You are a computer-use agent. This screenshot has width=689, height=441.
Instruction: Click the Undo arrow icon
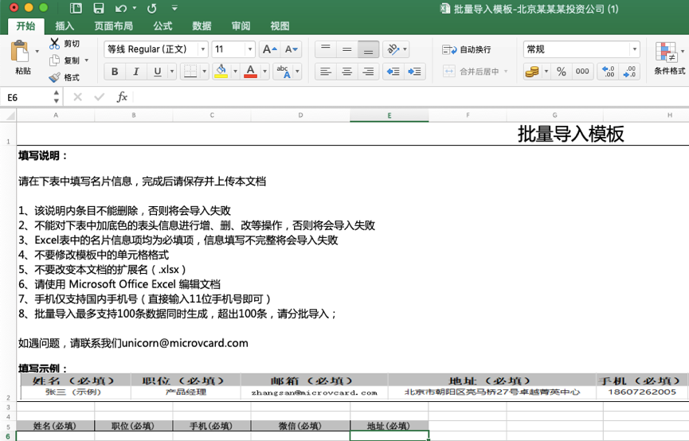click(121, 8)
